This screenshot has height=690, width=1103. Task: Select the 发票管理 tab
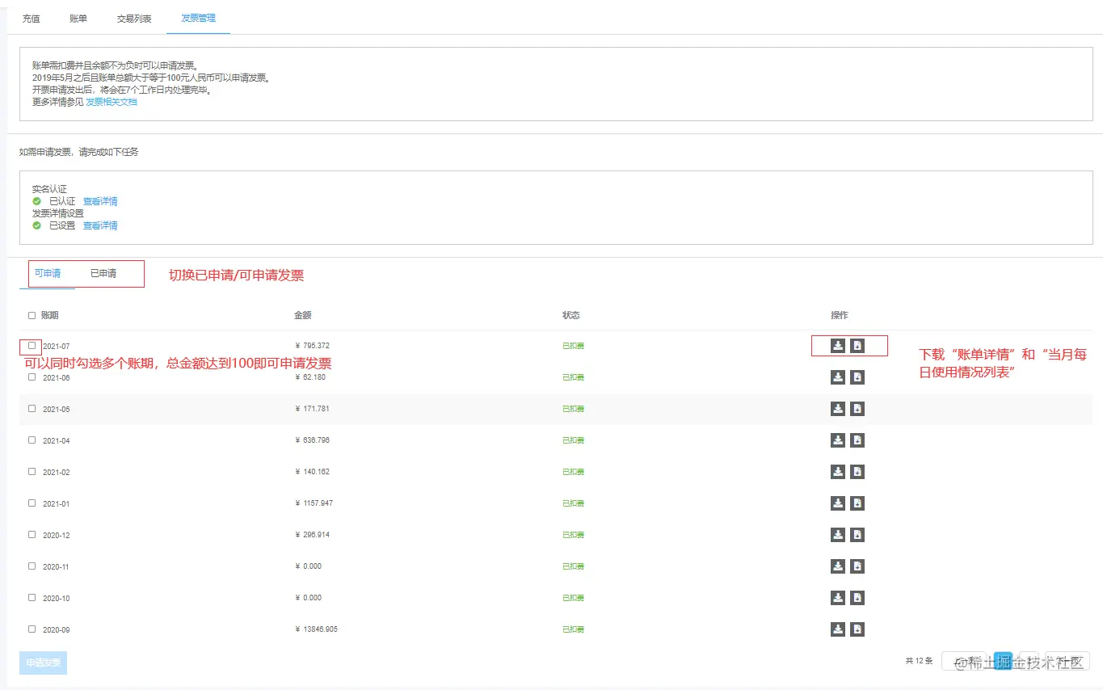(x=199, y=18)
